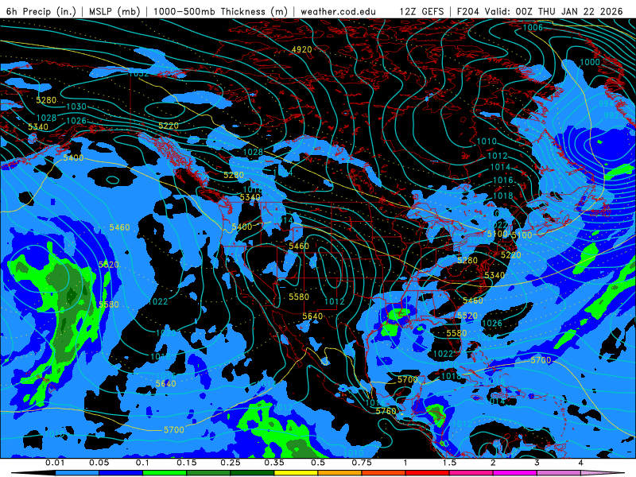
Task: Click the 'MSLP (mb)' header label
Action: (x=114, y=11)
